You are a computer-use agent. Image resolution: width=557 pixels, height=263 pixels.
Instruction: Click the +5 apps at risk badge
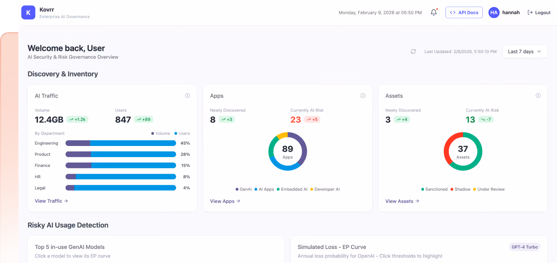click(312, 120)
